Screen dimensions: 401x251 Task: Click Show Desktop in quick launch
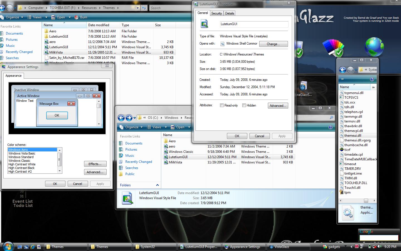pyautogui.click(x=20, y=247)
